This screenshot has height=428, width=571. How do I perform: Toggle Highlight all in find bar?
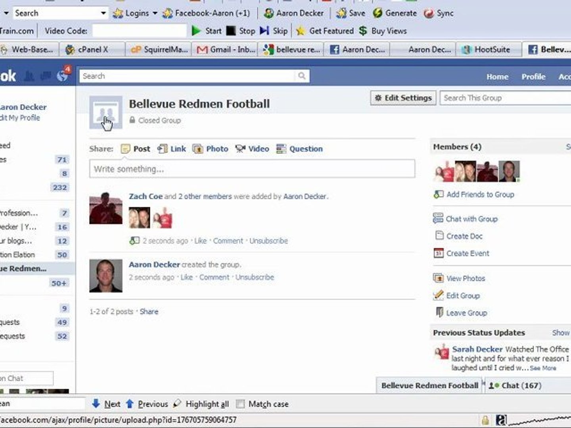coord(201,404)
